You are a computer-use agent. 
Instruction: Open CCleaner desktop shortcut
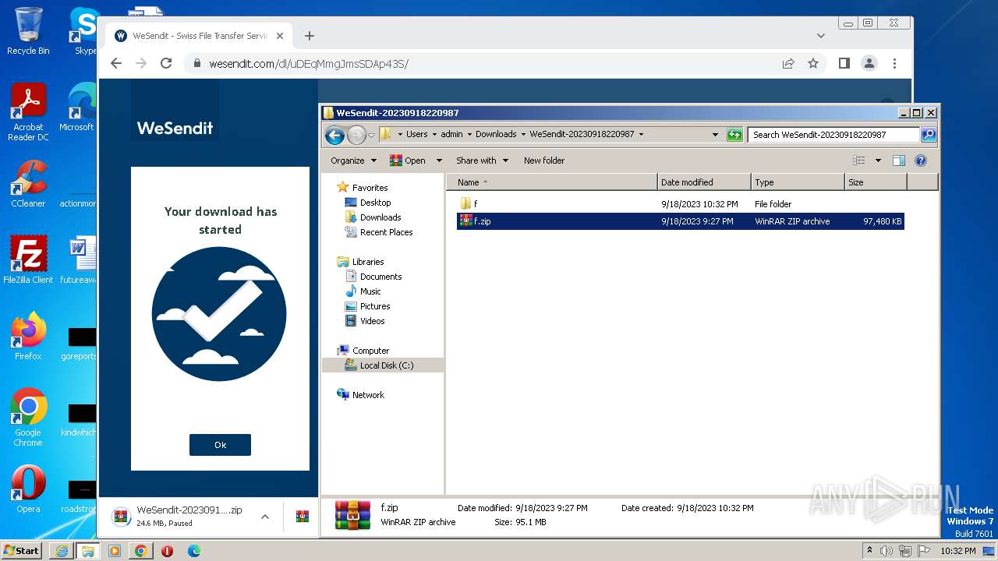[x=28, y=184]
